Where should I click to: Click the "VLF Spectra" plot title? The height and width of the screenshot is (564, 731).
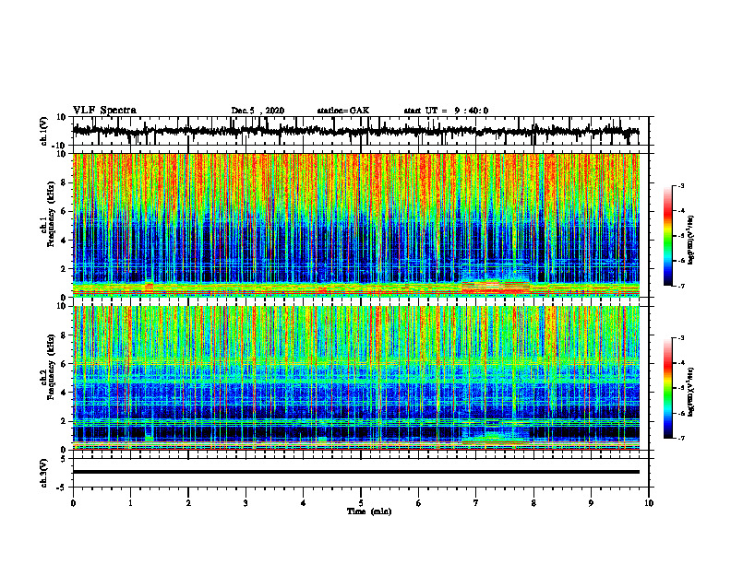[x=104, y=110]
